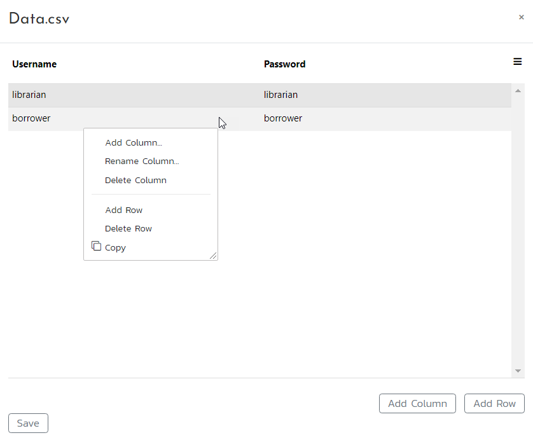Click the scrollbar up arrow
The height and width of the screenshot is (440, 533).
pyautogui.click(x=518, y=92)
